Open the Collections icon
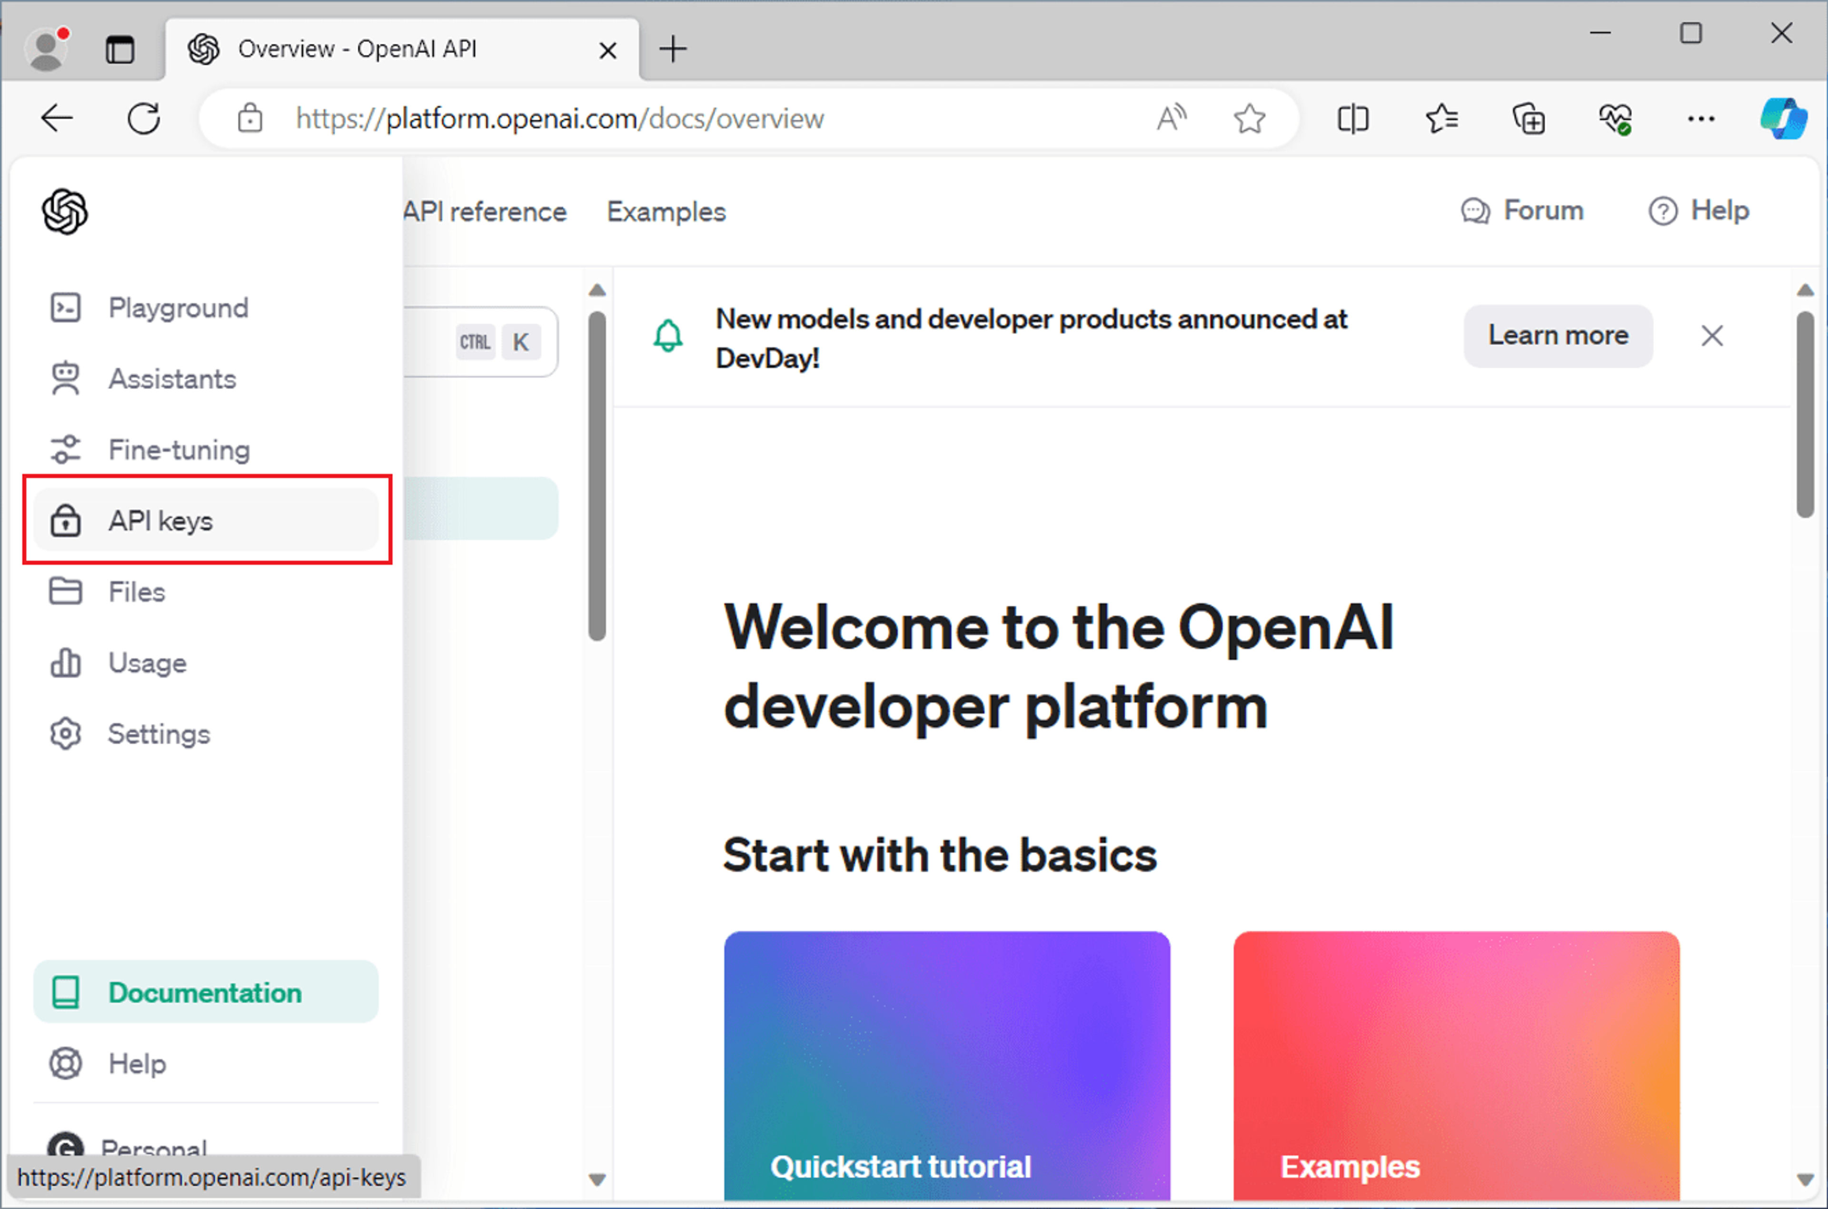Viewport: 1828px width, 1209px height. 1528,119
